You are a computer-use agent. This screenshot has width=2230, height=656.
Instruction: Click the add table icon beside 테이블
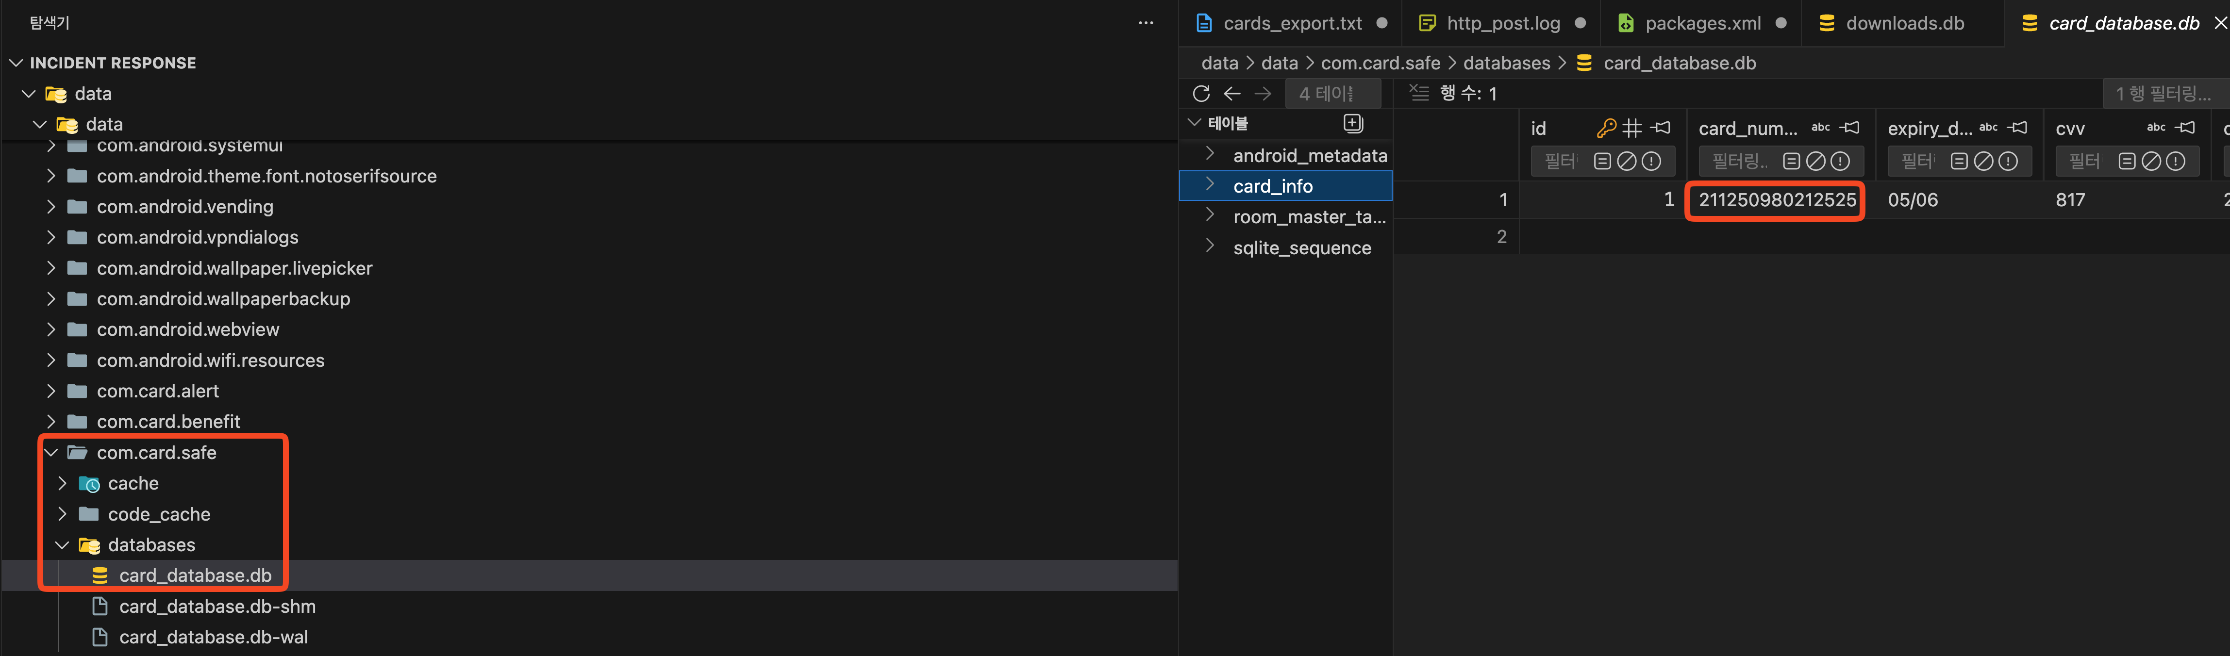coord(1353,124)
